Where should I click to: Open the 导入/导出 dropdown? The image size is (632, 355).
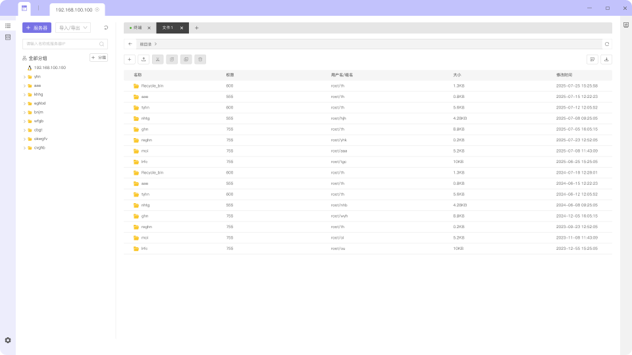73,28
